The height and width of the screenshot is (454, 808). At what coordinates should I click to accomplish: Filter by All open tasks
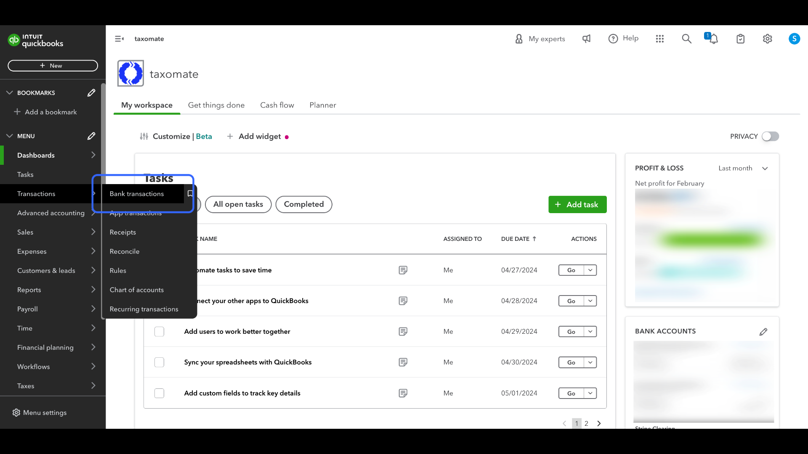coord(238,204)
